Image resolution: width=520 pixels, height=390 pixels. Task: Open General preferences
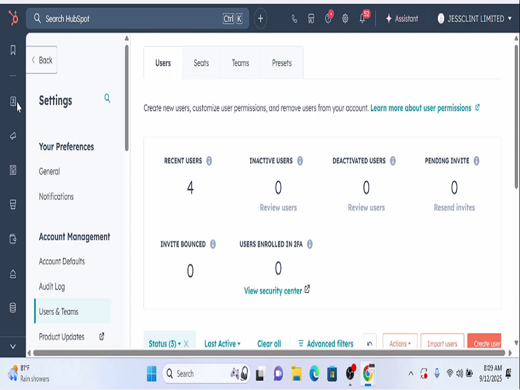[x=49, y=172]
